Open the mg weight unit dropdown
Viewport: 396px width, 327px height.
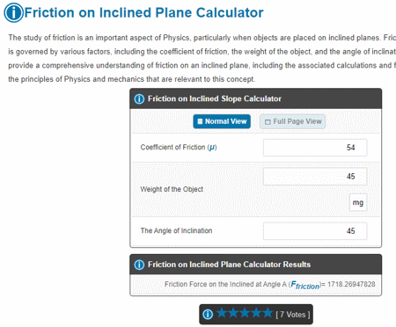[x=358, y=202]
